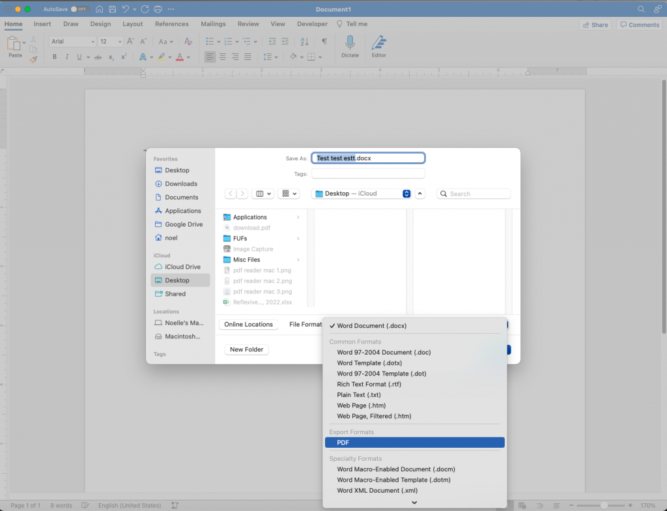This screenshot has height=511, width=667.
Task: Click the Tell me search box
Action: point(352,24)
